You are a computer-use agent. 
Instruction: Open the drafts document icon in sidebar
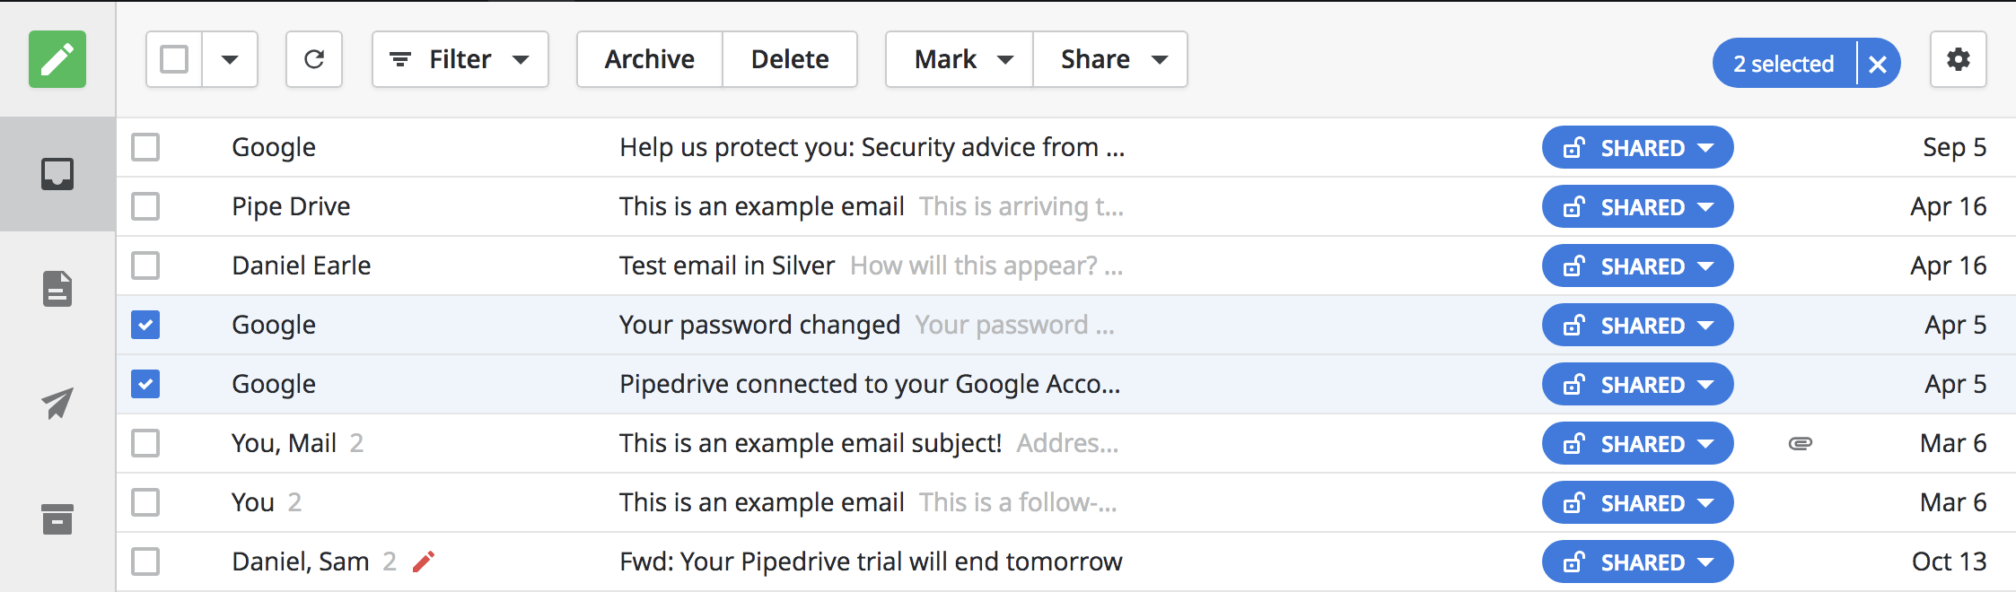click(57, 289)
